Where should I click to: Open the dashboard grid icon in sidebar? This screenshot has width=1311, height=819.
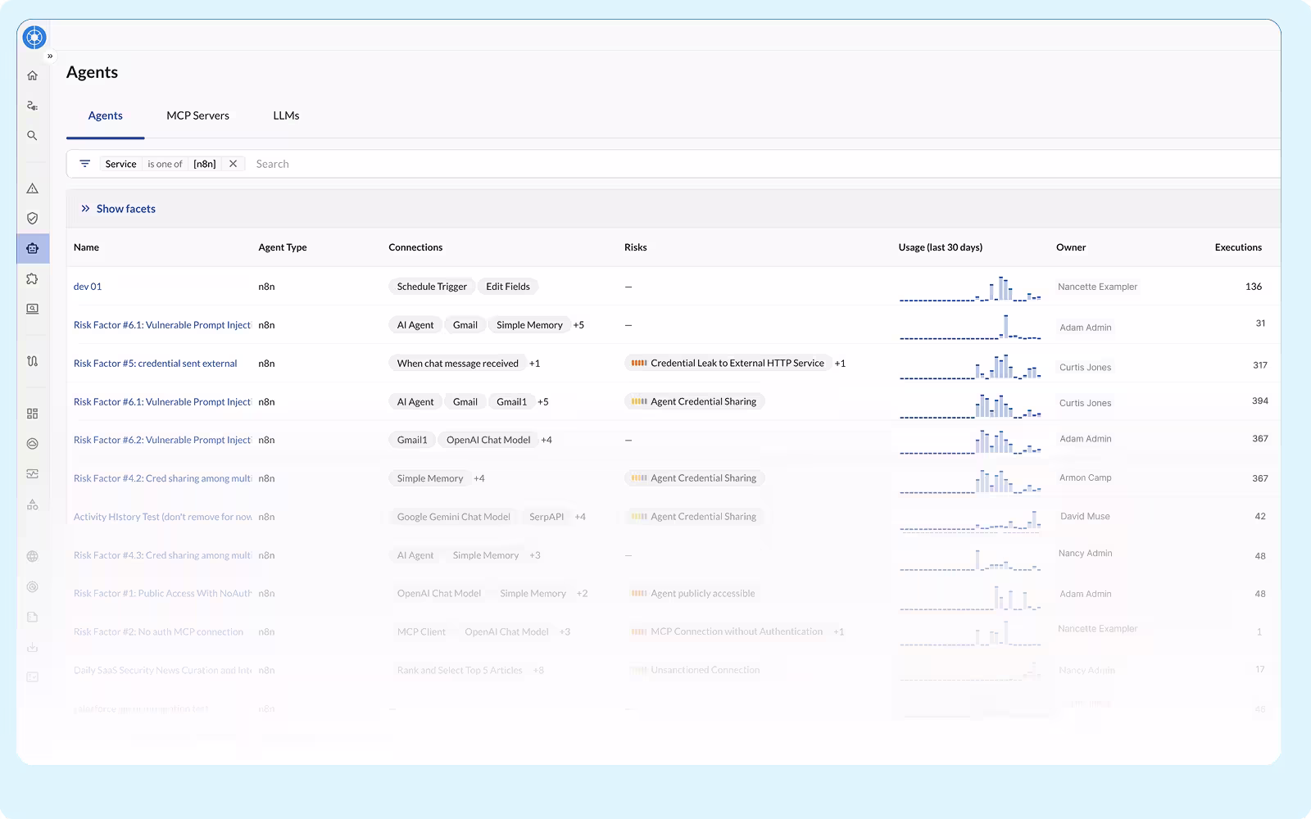point(33,414)
